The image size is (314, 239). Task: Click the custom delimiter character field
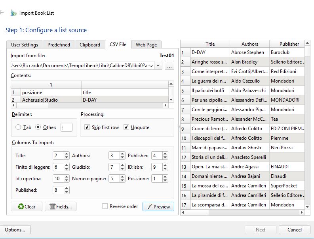click(x=66, y=127)
